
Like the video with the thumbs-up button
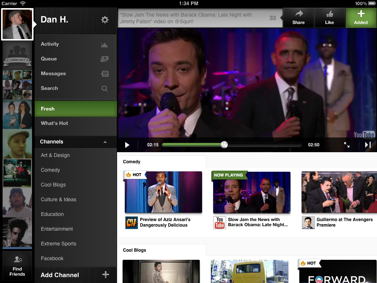coord(330,18)
